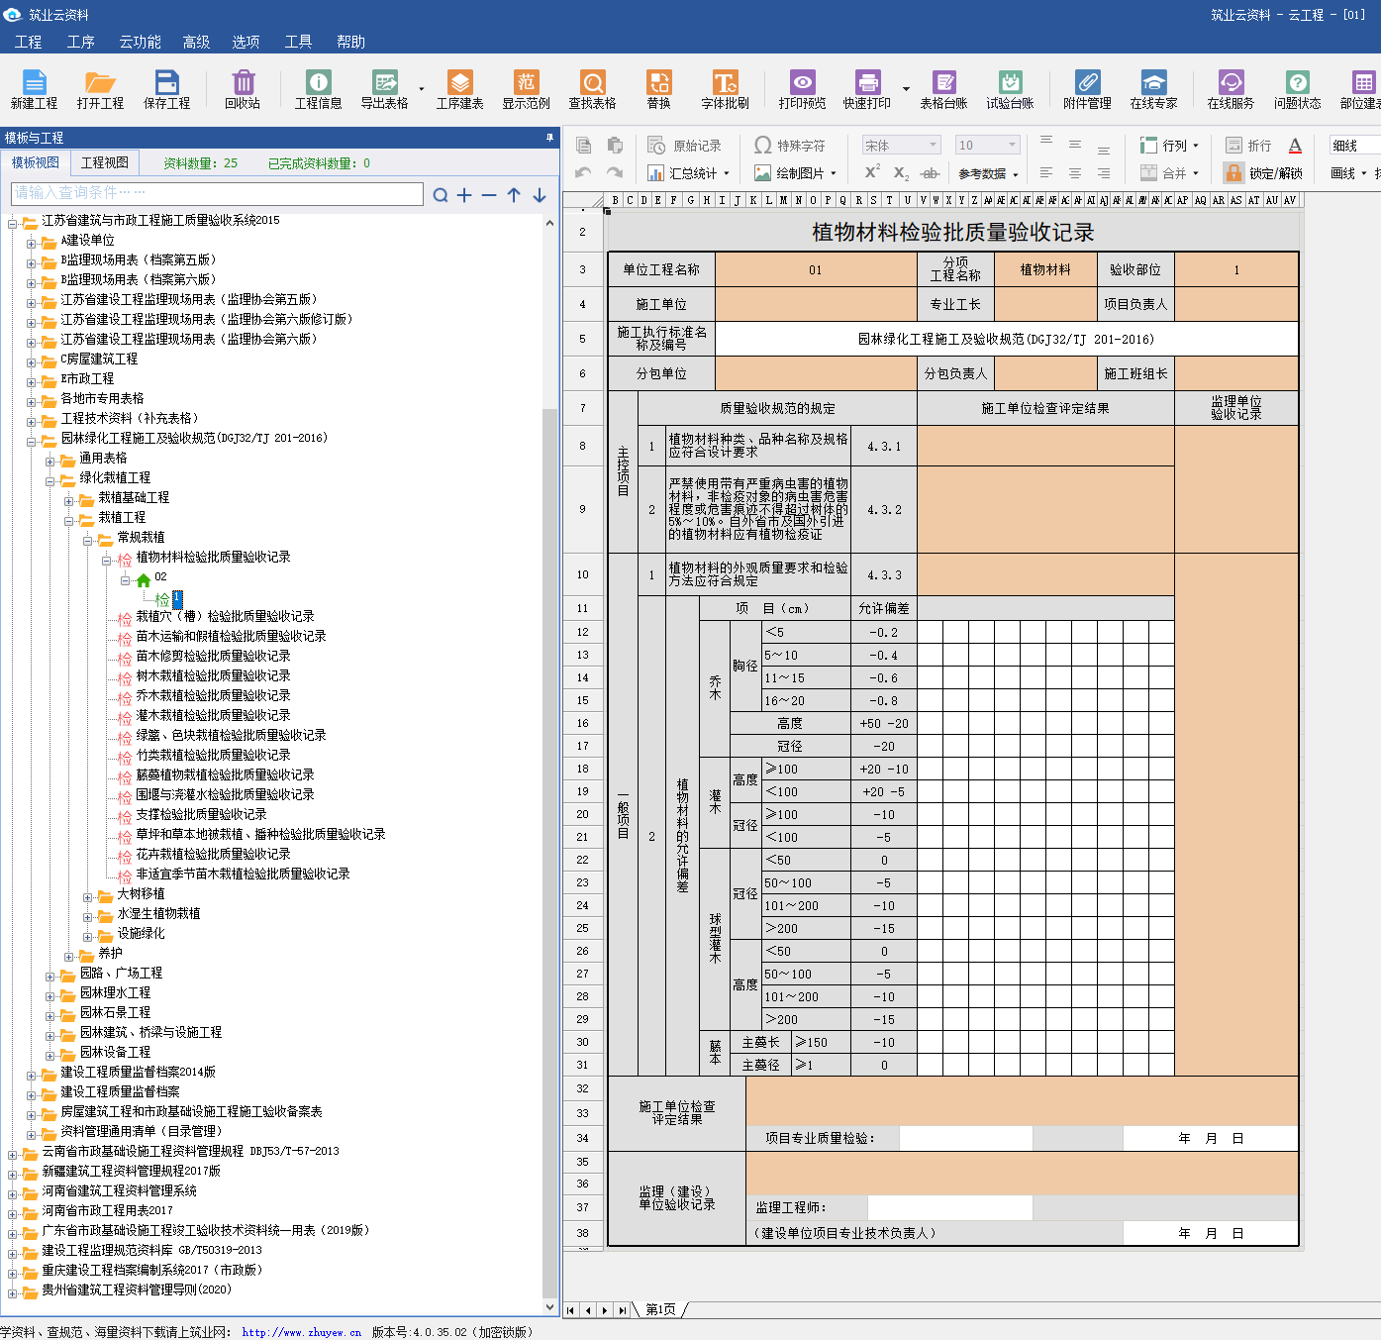Switch to the 工程视图 tab

click(105, 162)
